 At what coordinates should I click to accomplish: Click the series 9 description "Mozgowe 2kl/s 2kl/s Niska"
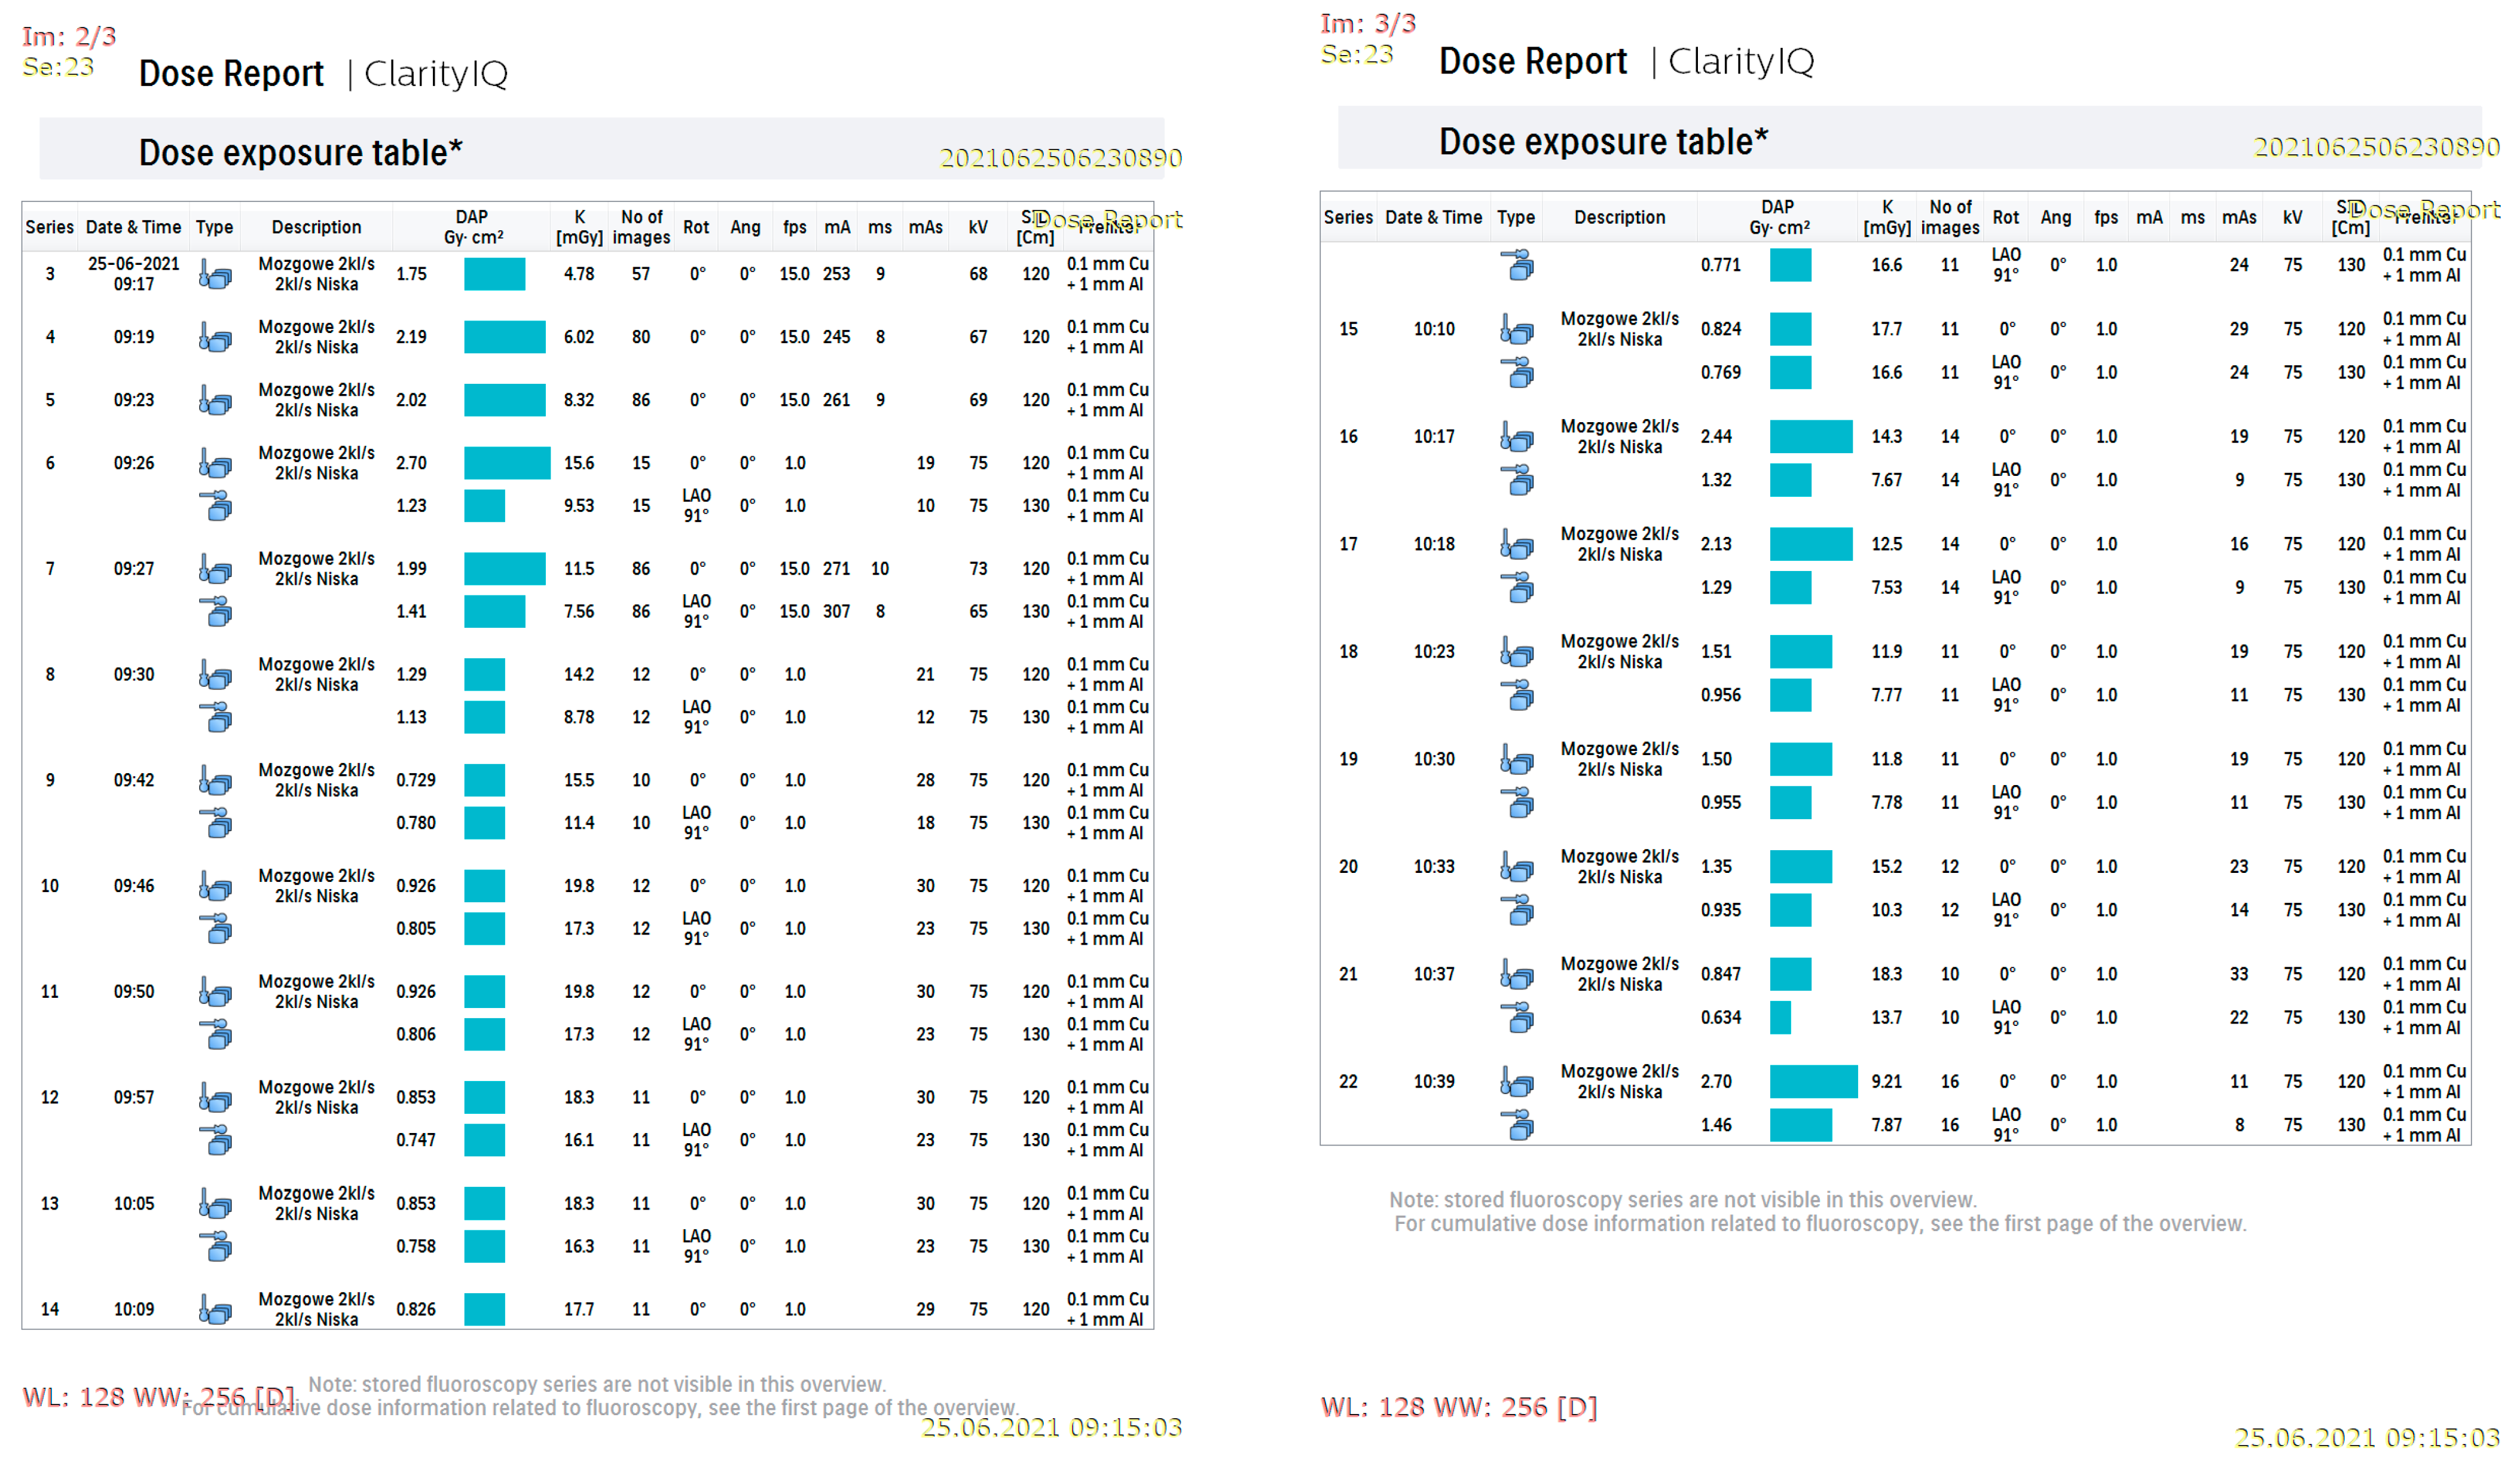tap(317, 780)
